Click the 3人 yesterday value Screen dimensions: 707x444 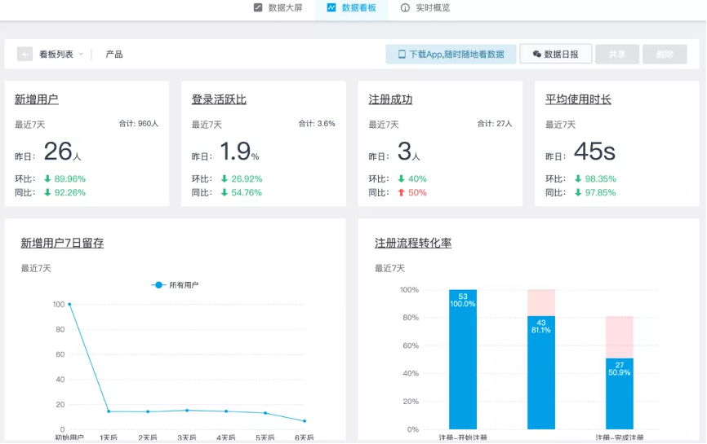(408, 152)
